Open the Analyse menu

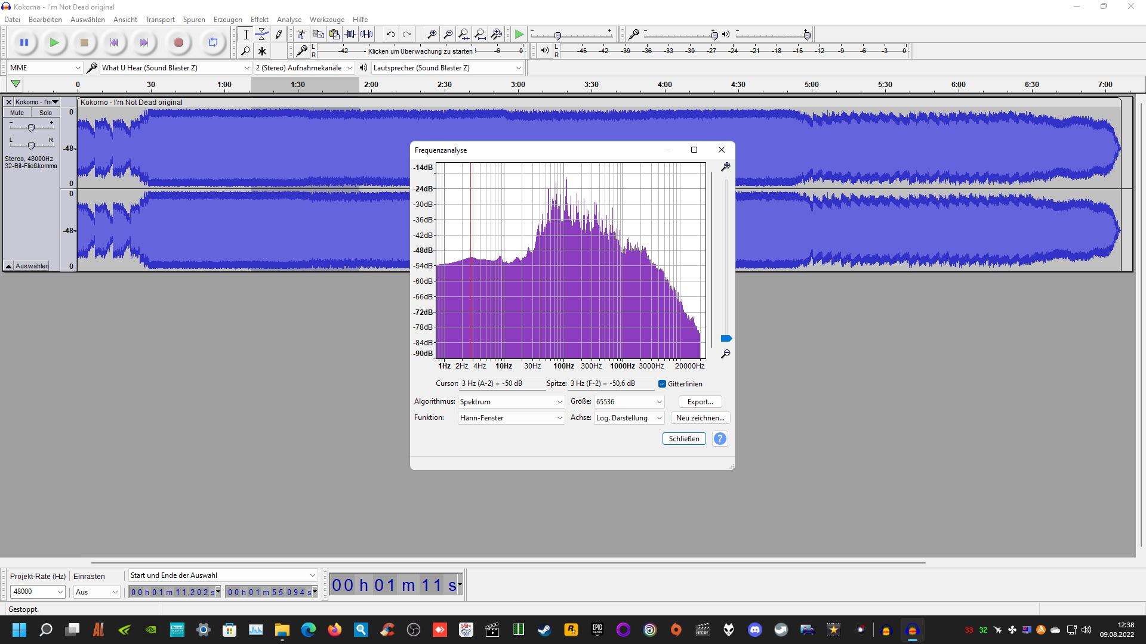tap(289, 20)
